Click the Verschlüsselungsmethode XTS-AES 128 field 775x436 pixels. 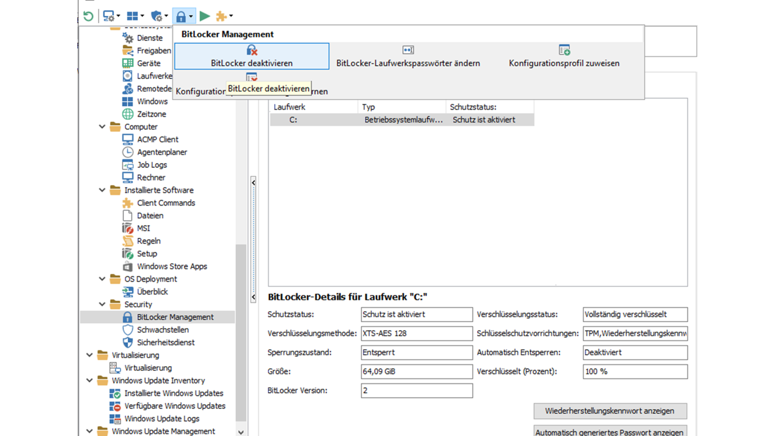pos(417,333)
